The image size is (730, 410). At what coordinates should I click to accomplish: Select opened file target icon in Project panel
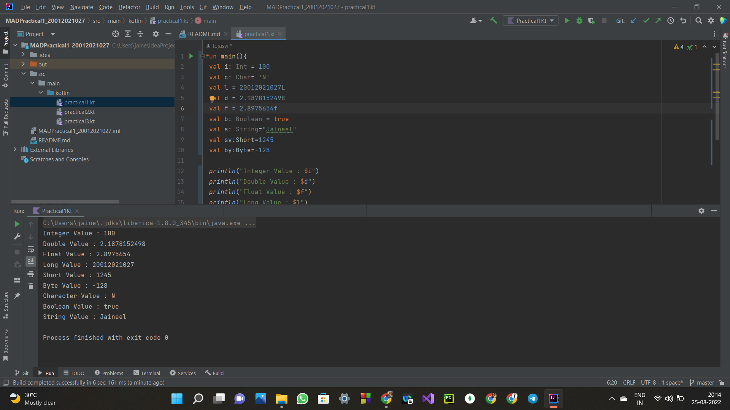[116, 34]
